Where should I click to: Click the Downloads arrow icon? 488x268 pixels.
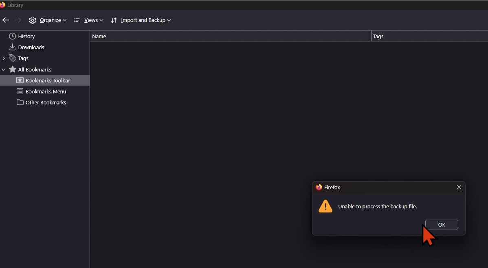click(13, 47)
